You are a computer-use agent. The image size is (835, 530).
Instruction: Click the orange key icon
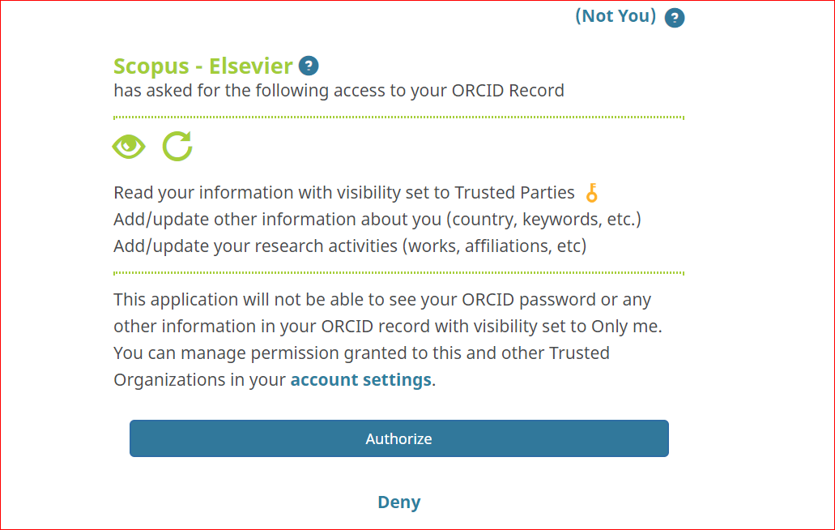pos(592,193)
